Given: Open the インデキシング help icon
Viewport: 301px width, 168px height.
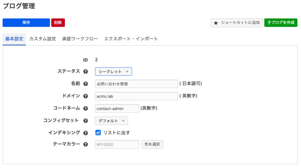Looking at the screenshot, I should pos(86,133).
